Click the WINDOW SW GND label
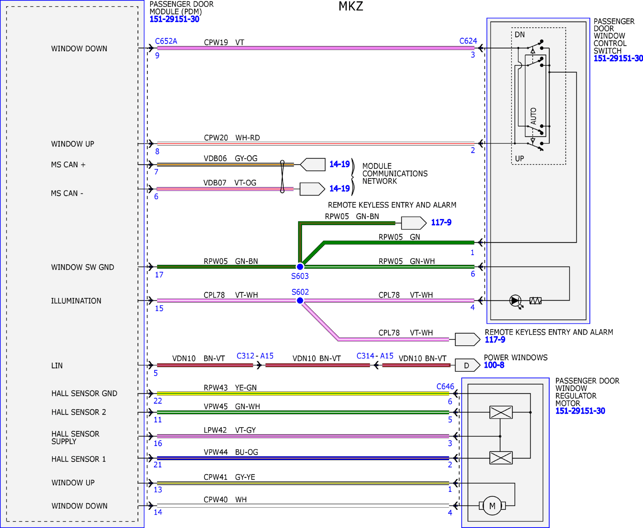643x528 pixels. tap(83, 267)
